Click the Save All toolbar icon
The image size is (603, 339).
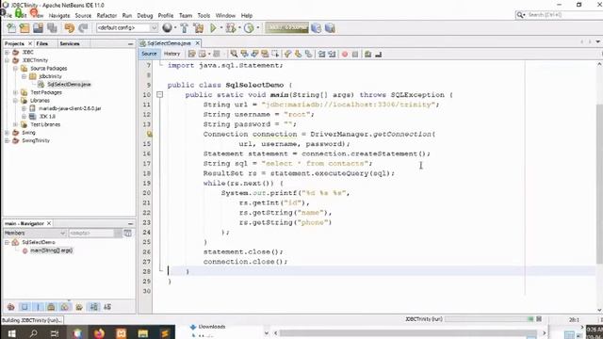[52, 28]
